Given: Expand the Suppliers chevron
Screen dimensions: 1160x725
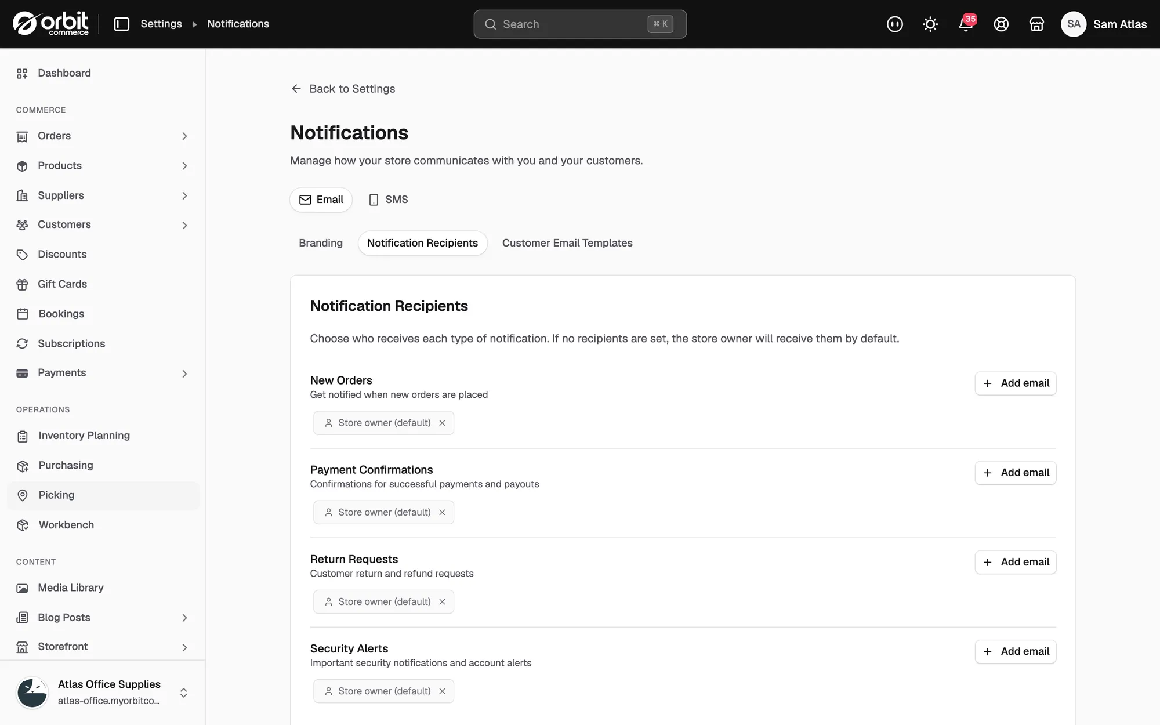Looking at the screenshot, I should click(x=184, y=196).
